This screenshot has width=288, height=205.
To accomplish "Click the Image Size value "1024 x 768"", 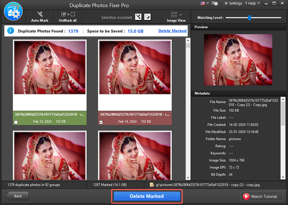I will [237, 160].
